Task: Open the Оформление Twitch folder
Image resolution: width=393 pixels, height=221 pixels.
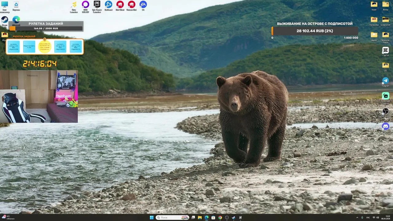Action: pyautogui.click(x=386, y=37)
